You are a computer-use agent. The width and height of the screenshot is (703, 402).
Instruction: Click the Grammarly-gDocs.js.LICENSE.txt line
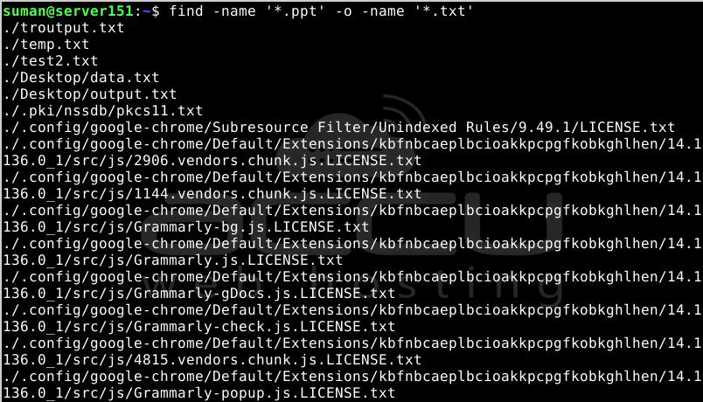(199, 293)
